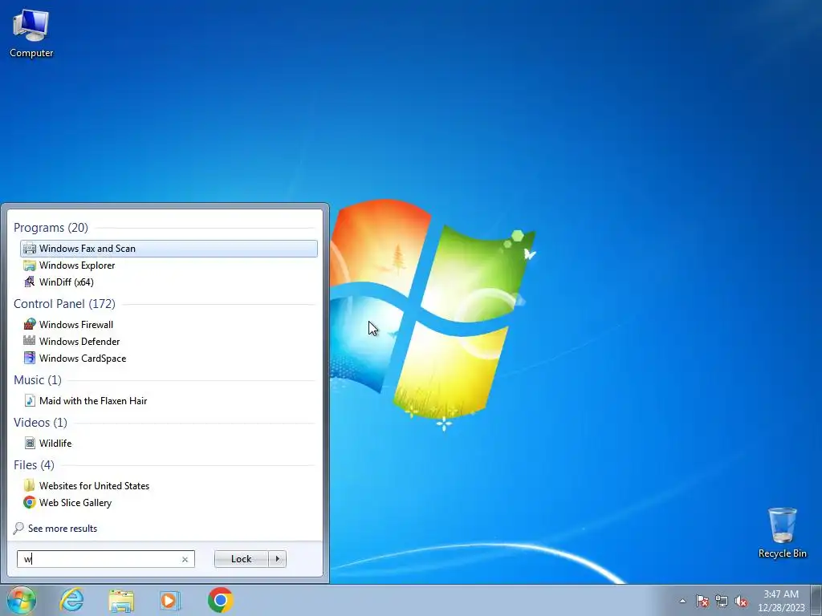This screenshot has width=822, height=616.
Task: Select the Recycle Bin desktop icon
Action: (782, 533)
